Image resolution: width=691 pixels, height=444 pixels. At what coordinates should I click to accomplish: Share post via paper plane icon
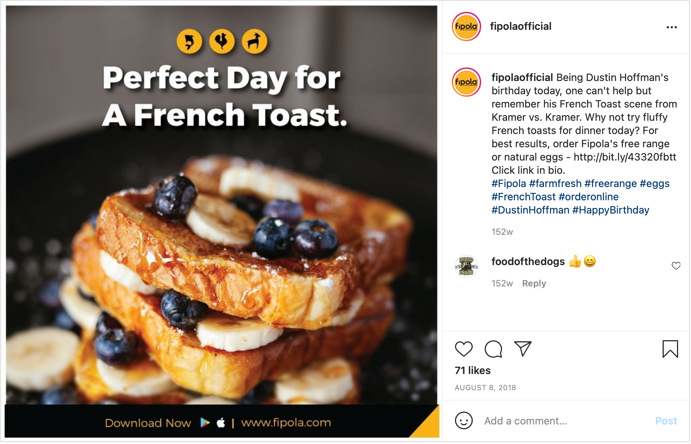click(522, 349)
